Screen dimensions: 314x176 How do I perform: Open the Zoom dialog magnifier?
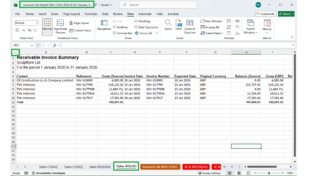(168, 25)
